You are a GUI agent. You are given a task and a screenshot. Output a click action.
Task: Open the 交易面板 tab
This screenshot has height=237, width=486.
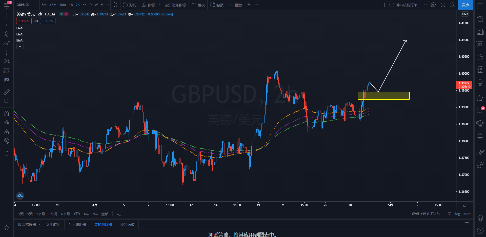click(127, 225)
